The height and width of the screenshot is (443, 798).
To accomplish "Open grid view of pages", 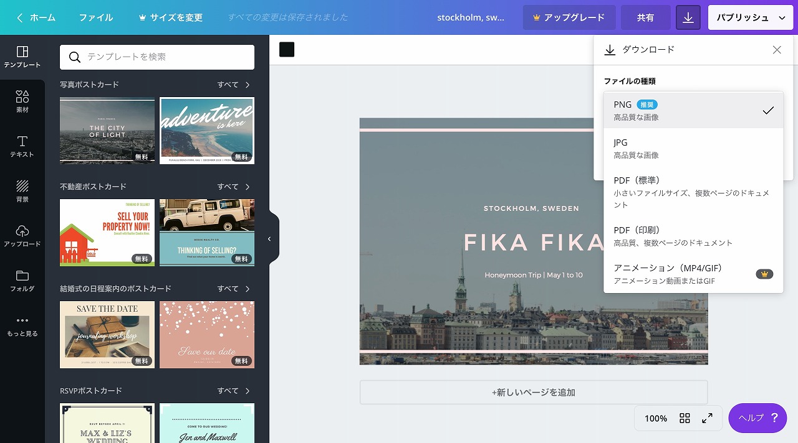I will pos(685,418).
